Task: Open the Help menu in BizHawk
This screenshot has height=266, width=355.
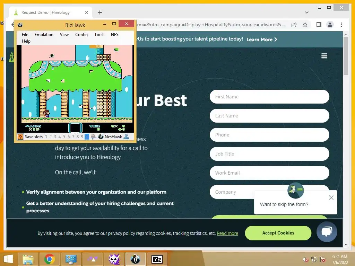Action: [26, 41]
